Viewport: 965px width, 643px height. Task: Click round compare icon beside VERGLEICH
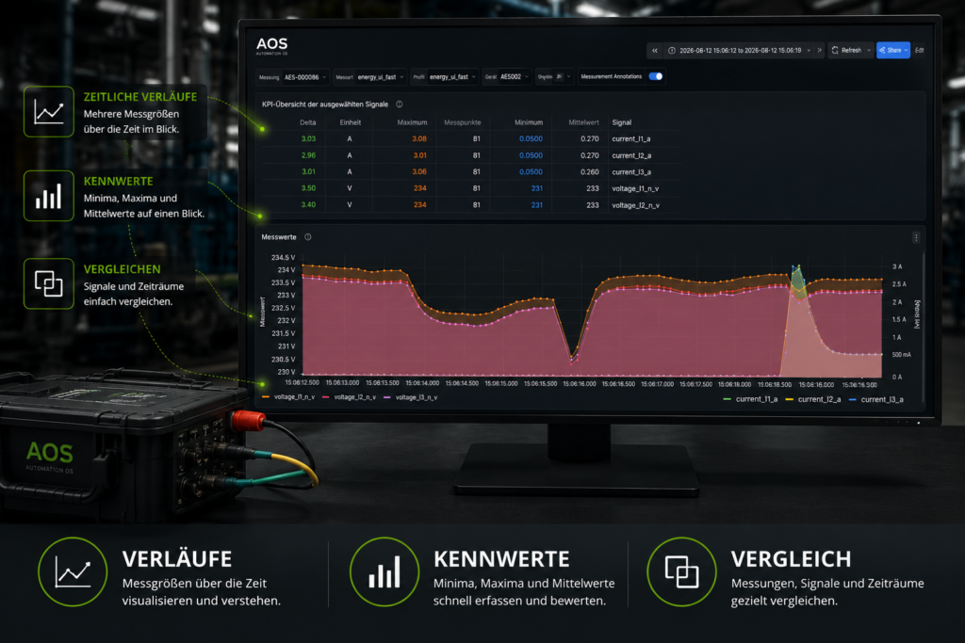click(x=682, y=571)
